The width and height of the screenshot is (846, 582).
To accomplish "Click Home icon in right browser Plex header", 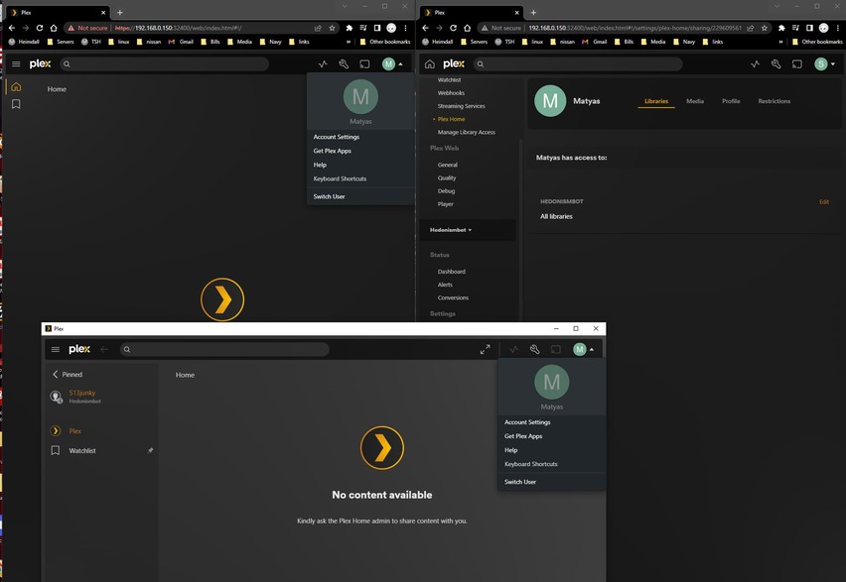I will click(x=430, y=64).
